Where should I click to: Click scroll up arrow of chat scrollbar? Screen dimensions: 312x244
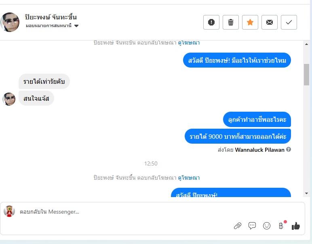[x=306, y=44]
